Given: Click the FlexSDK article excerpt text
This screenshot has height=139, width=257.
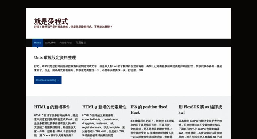Looking at the screenshot, I should pos(200,129).
